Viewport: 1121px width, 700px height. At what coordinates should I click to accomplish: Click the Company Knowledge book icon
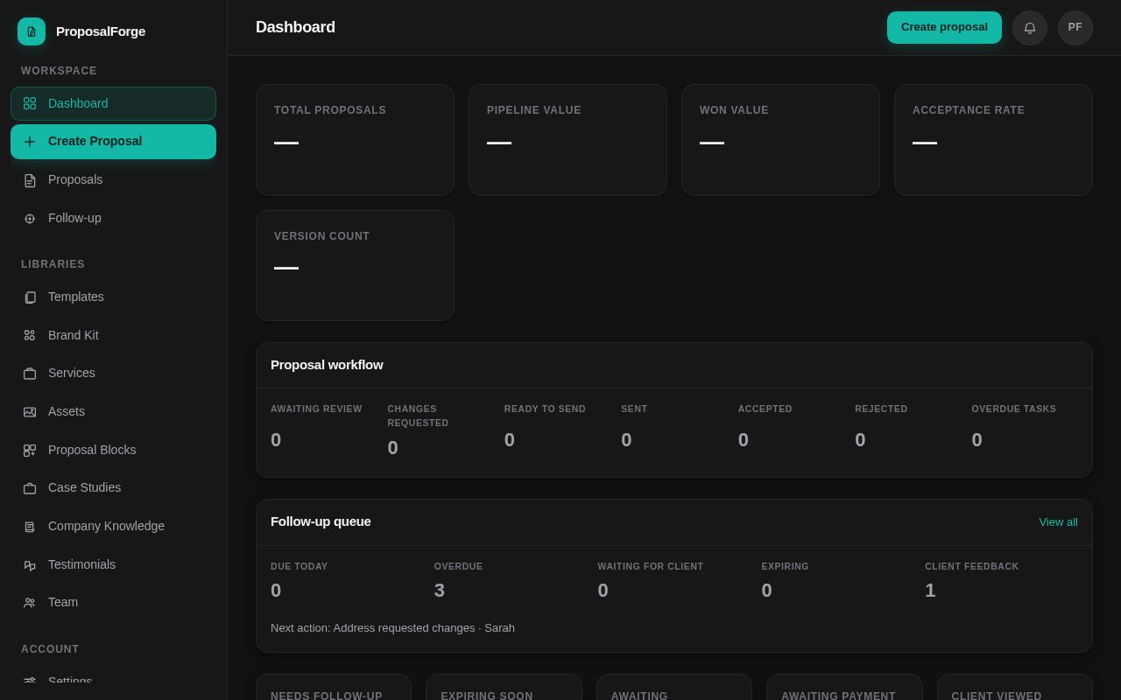click(30, 527)
